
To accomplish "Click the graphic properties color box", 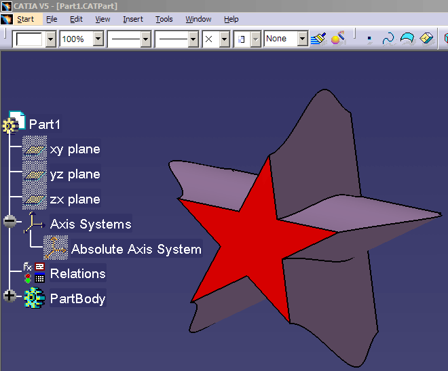I will coord(29,39).
